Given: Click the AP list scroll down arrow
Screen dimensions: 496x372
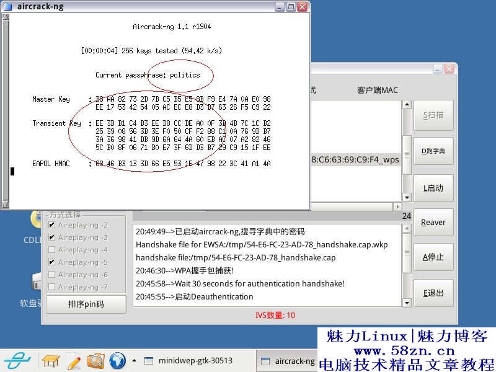Looking at the screenshot, I should pos(407,197).
